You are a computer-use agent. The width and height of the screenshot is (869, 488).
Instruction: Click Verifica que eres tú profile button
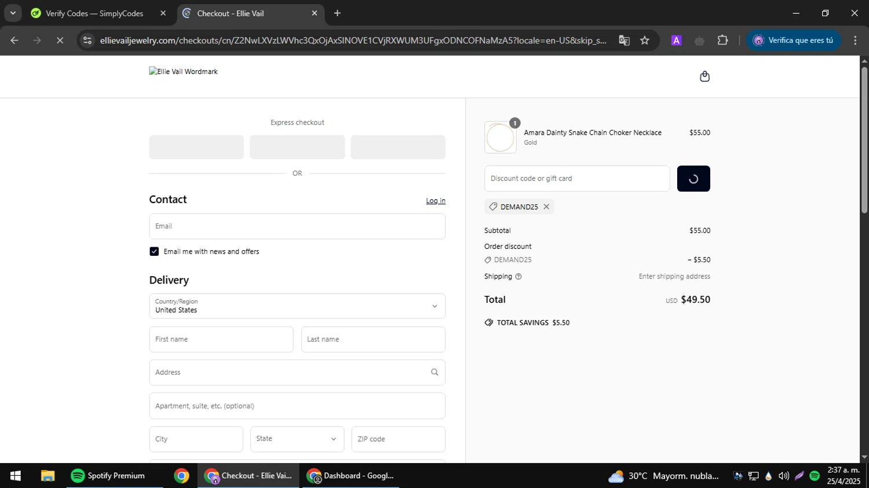click(793, 41)
